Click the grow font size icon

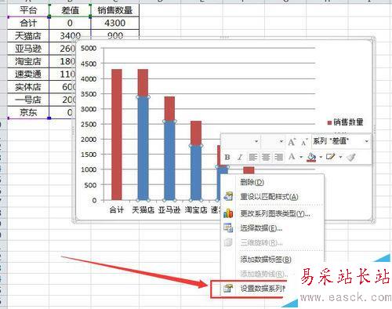pyautogui.click(x=292, y=142)
